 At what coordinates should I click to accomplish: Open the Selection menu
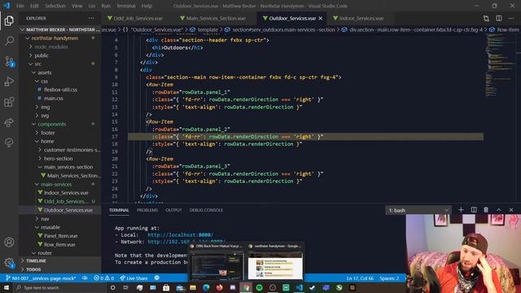pyautogui.click(x=55, y=6)
